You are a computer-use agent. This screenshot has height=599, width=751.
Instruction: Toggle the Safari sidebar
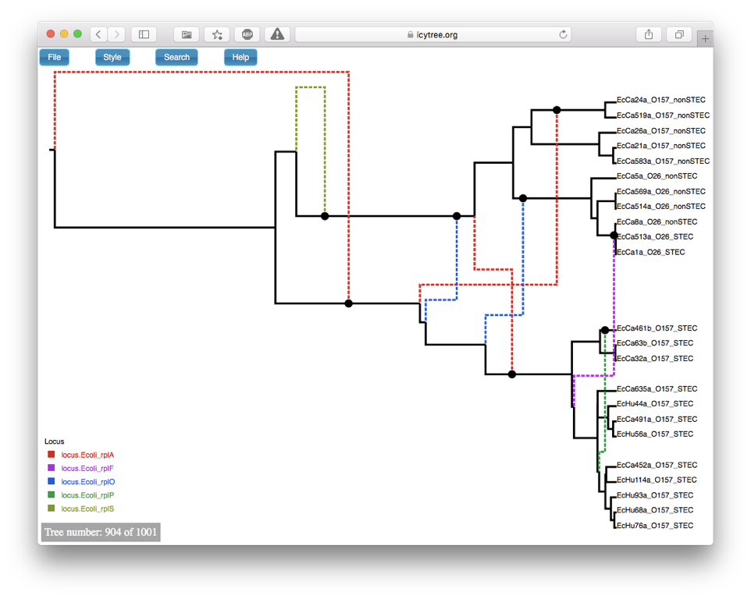point(144,34)
